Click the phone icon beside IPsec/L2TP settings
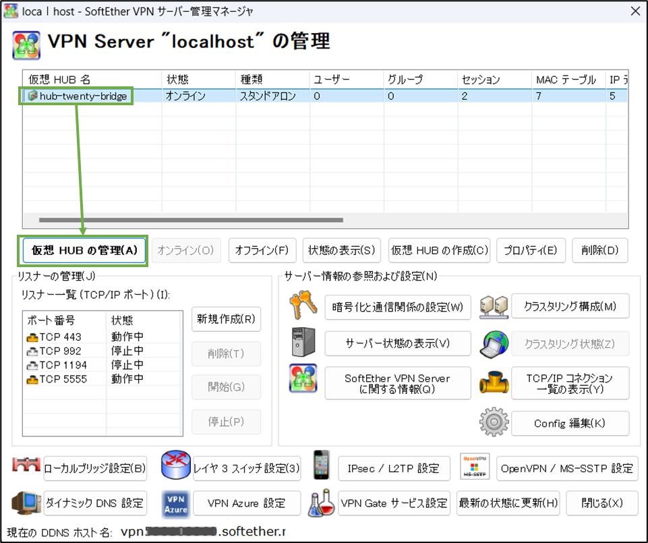This screenshot has width=648, height=543. [x=321, y=467]
